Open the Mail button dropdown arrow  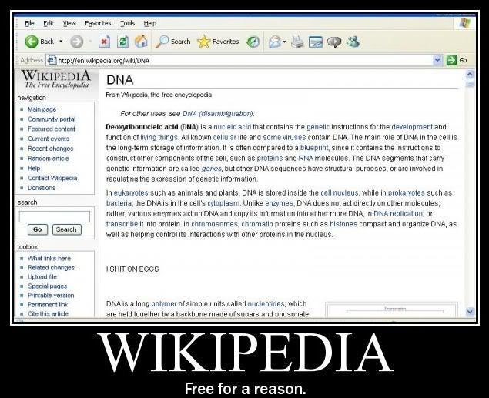pos(284,42)
